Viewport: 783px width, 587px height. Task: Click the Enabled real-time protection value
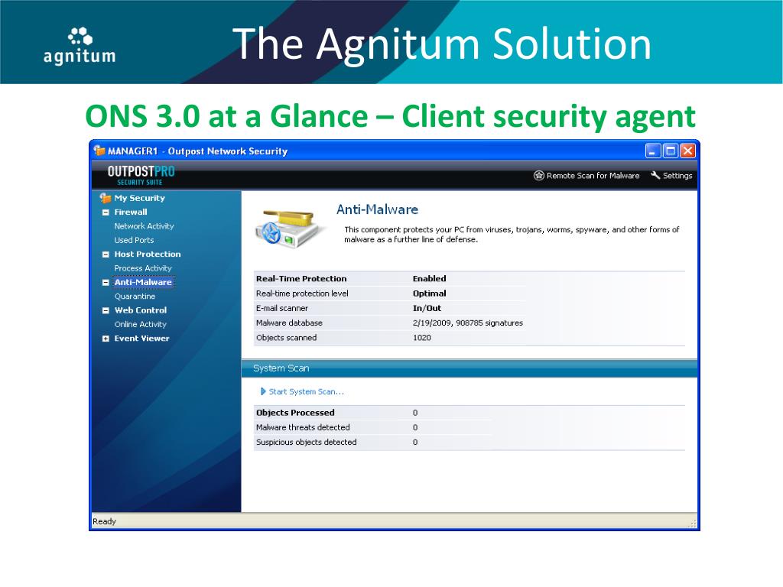tap(429, 278)
